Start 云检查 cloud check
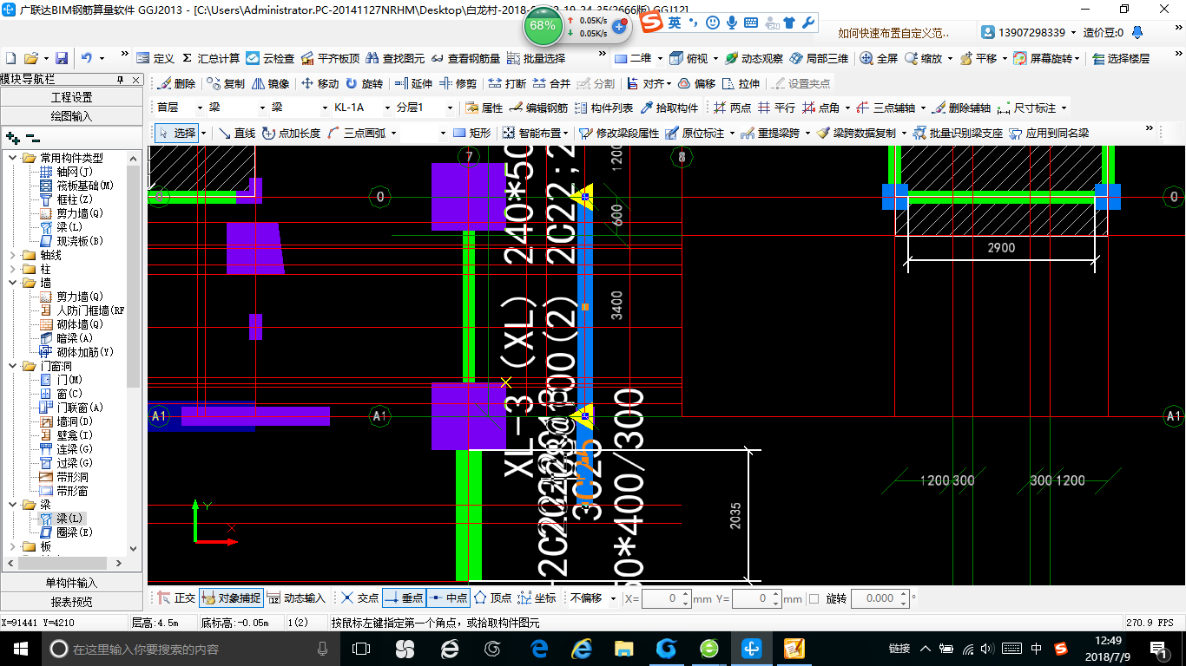The width and height of the screenshot is (1186, 666). (270, 58)
